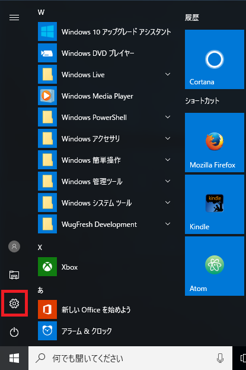This screenshot has height=370, width=246.
Task: Click the Windows システム ツール folder icon
Action: [47, 203]
